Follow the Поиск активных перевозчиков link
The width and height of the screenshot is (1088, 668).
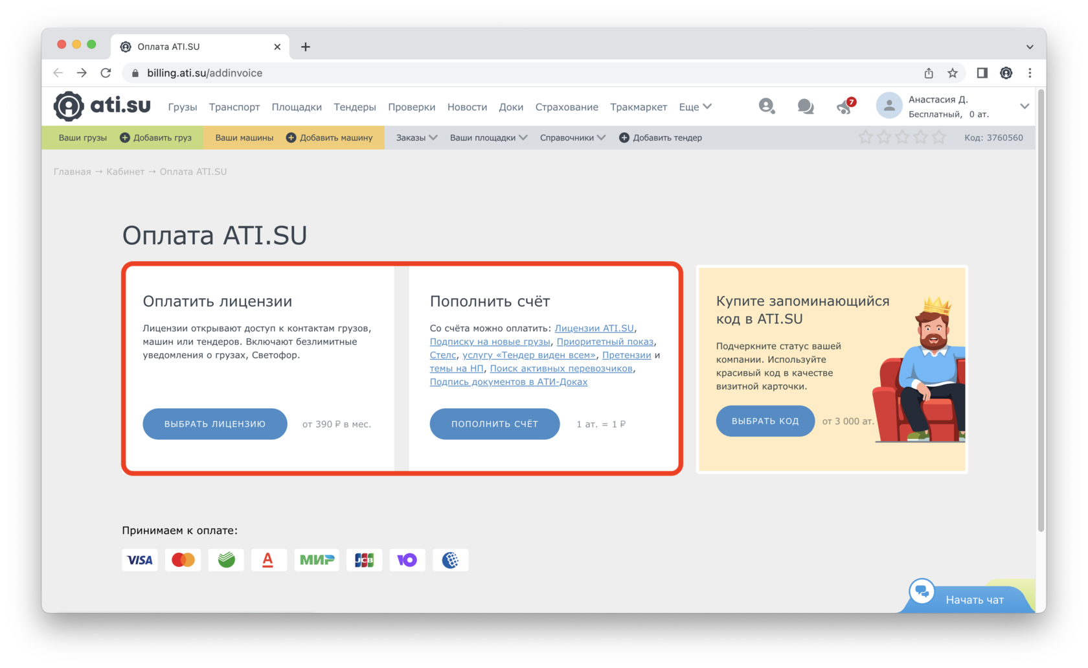pos(561,369)
